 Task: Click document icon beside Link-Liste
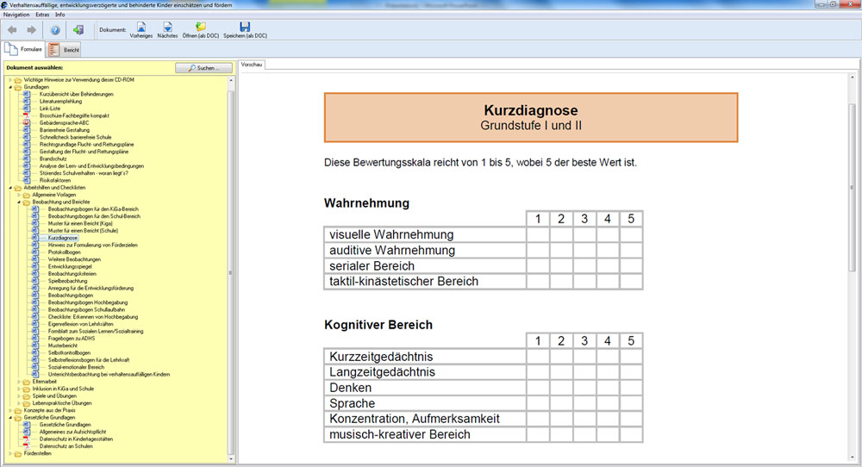tap(27, 109)
